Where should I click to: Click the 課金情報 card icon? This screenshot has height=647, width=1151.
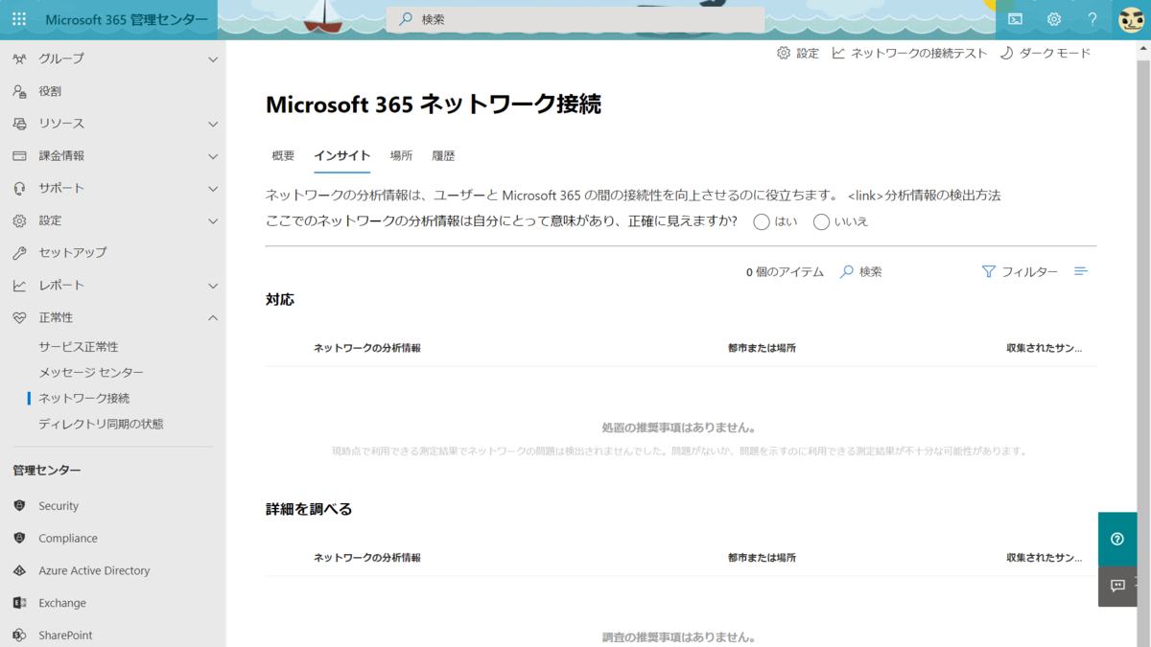coord(19,155)
